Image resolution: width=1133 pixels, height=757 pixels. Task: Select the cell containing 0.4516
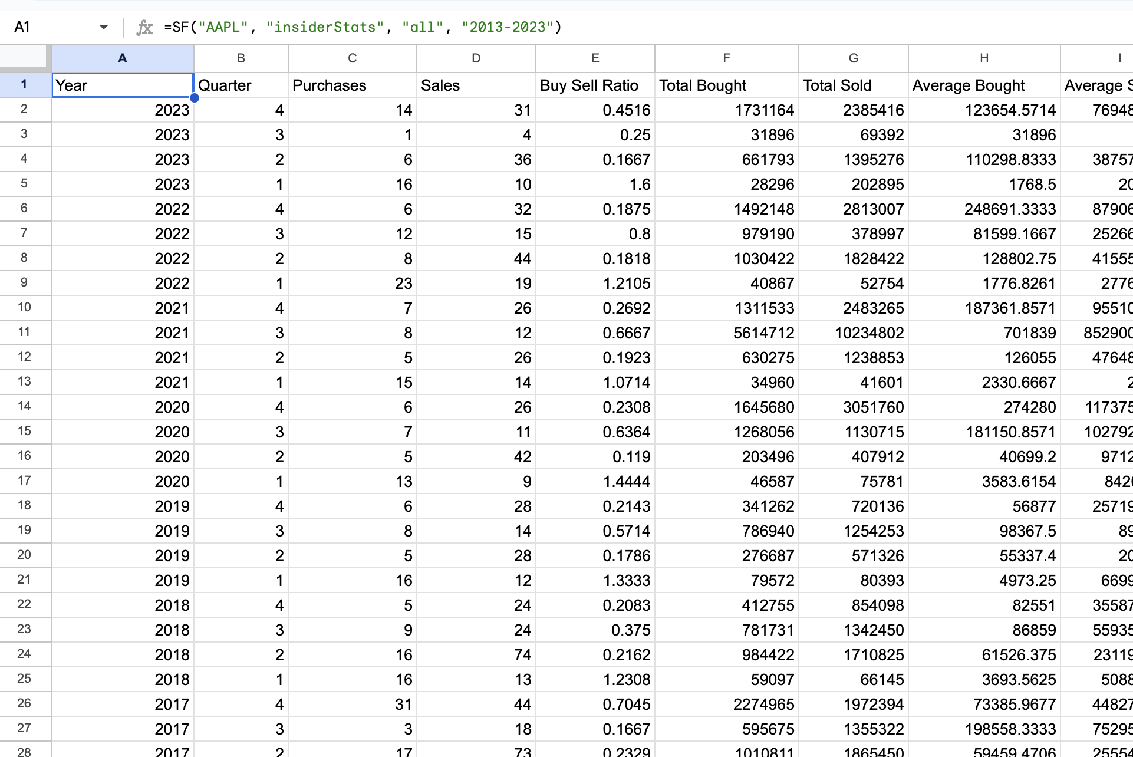point(594,110)
